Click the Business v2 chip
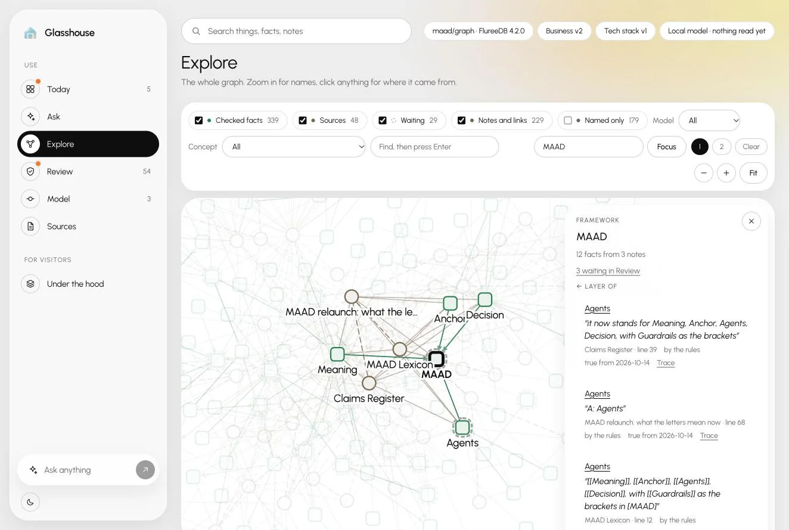 coord(564,31)
